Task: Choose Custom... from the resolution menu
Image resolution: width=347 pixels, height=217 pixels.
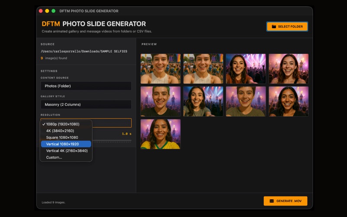Action: 66,158
